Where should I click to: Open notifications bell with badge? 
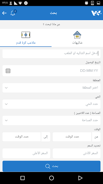point(13,13)
